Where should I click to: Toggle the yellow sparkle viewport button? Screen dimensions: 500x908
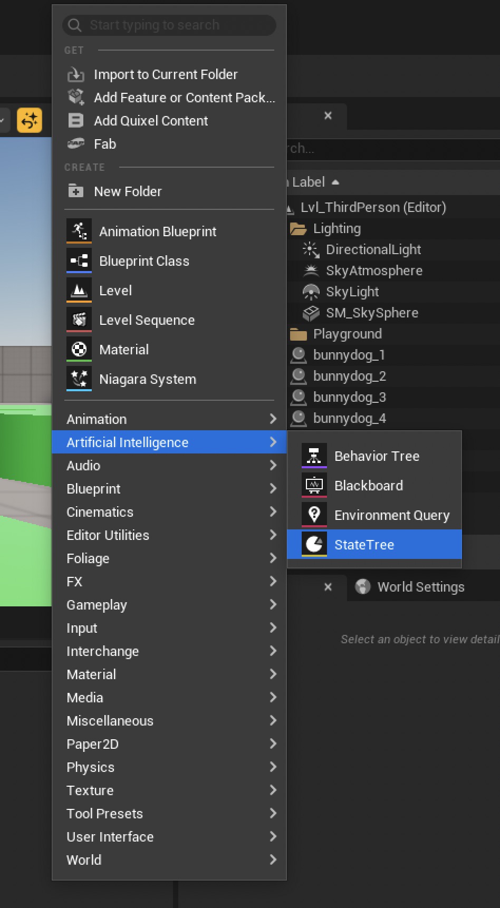click(x=30, y=120)
